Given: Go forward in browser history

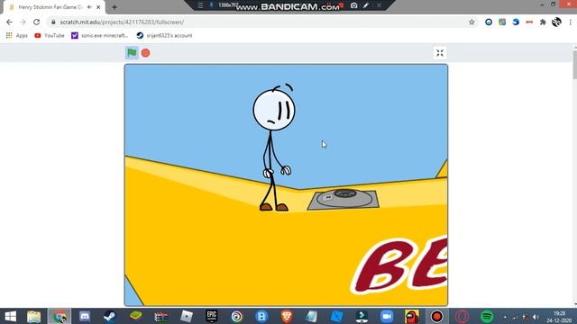Looking at the screenshot, I should [x=23, y=22].
